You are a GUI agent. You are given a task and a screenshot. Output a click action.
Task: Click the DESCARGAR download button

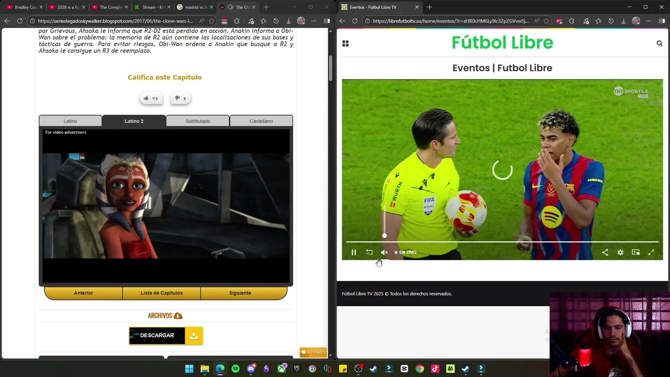click(x=166, y=336)
